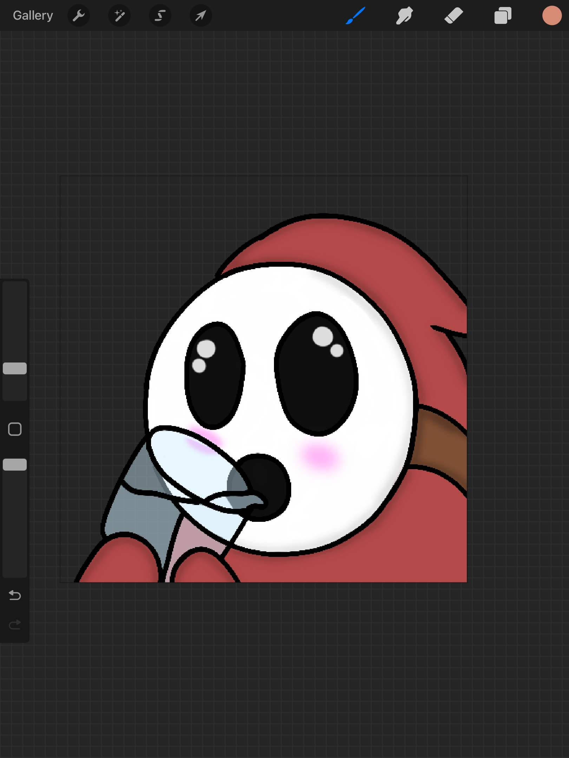Redo the previous action
The height and width of the screenshot is (758, 569).
(x=15, y=625)
